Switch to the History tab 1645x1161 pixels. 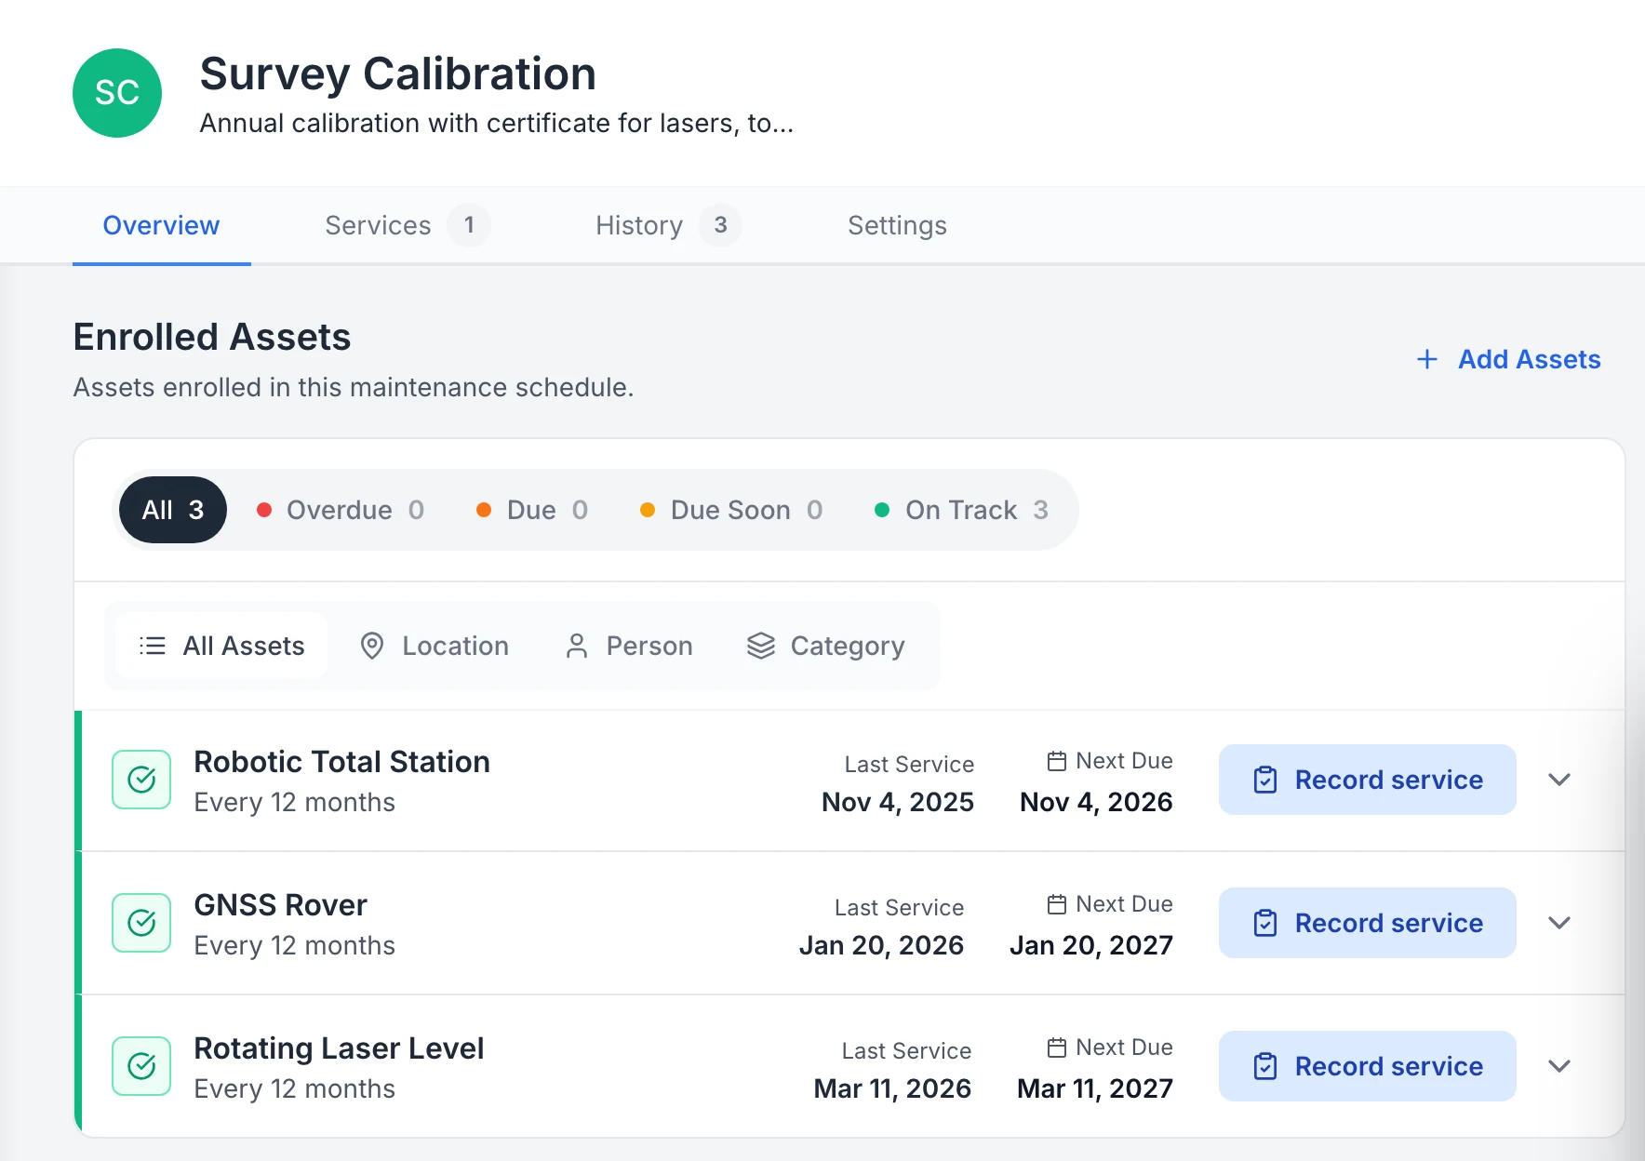click(x=668, y=225)
